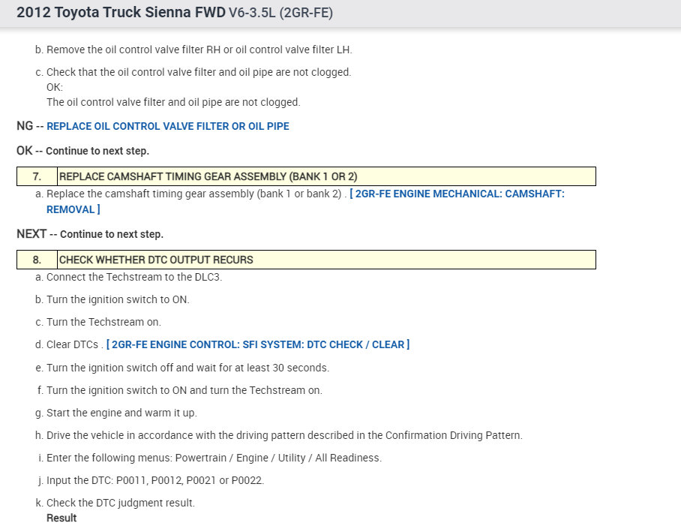Viewport: 681px width, 526px height.
Task: Click the Input the DTC P0011 line
Action: (154, 480)
